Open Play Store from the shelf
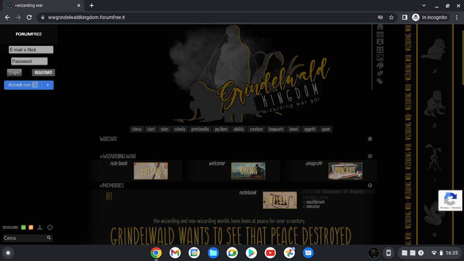The width and height of the screenshot is (464, 261). pyautogui.click(x=251, y=253)
